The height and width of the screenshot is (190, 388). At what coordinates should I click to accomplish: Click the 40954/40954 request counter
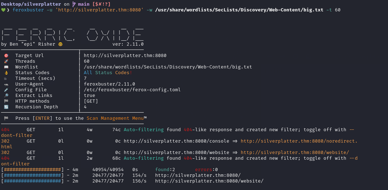[x=108, y=170]
